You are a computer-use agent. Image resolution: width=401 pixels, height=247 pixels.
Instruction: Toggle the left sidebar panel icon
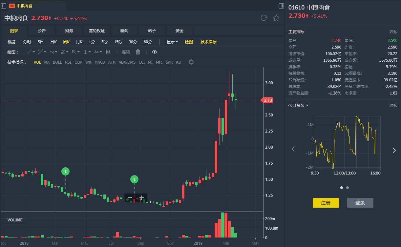tap(4, 6)
